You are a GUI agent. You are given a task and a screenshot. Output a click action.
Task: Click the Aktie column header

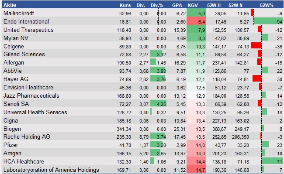click(x=10, y=5)
